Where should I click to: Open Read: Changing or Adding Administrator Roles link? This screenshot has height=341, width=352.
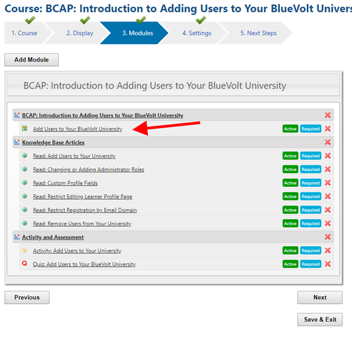click(89, 169)
